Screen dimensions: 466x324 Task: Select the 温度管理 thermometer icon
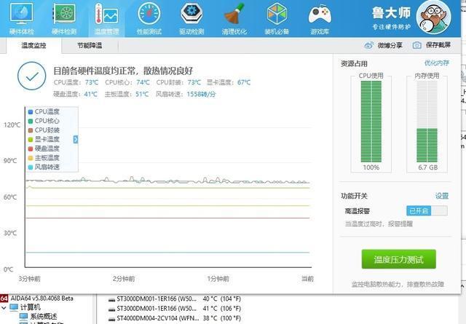coord(106,14)
